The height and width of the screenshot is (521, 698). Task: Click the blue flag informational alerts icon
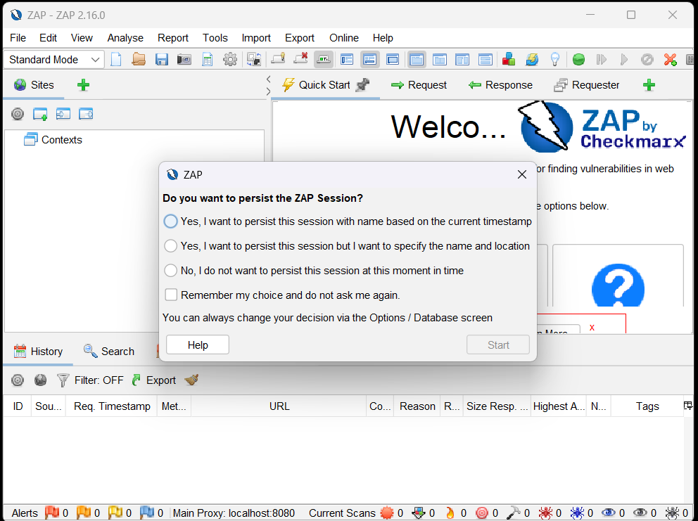pos(147,513)
